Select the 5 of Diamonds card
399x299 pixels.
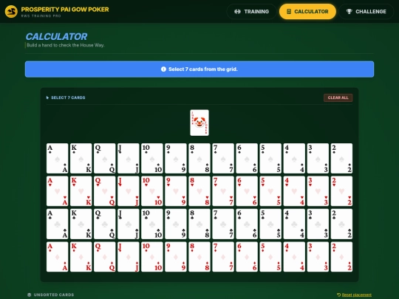click(x=270, y=257)
